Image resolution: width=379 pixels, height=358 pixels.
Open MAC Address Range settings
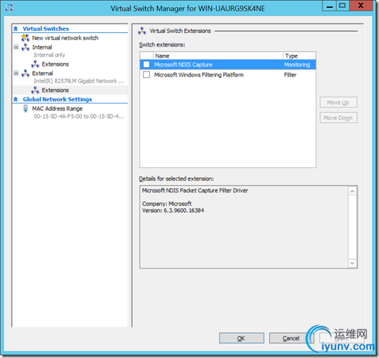click(x=57, y=109)
